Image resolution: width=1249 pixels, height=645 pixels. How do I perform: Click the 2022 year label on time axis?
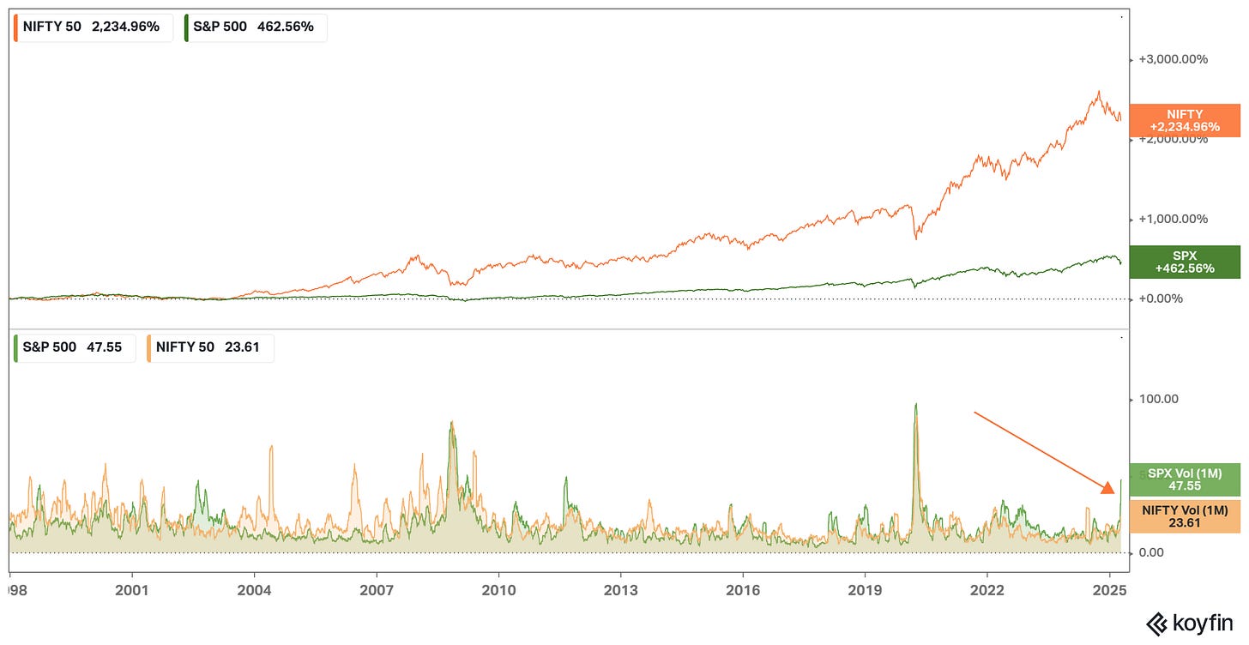click(987, 590)
